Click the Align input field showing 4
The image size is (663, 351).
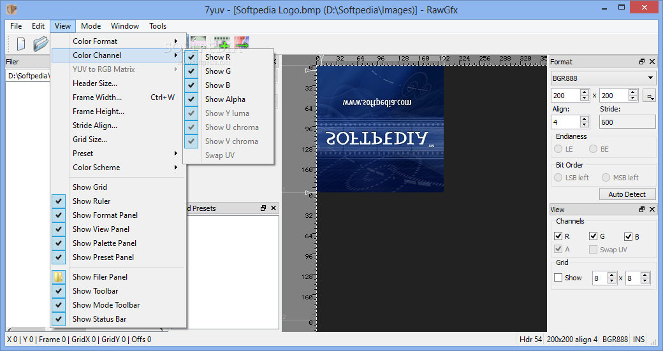[x=565, y=122]
